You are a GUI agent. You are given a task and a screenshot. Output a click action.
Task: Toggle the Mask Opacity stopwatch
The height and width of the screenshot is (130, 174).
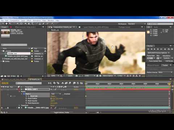(x=26, y=101)
